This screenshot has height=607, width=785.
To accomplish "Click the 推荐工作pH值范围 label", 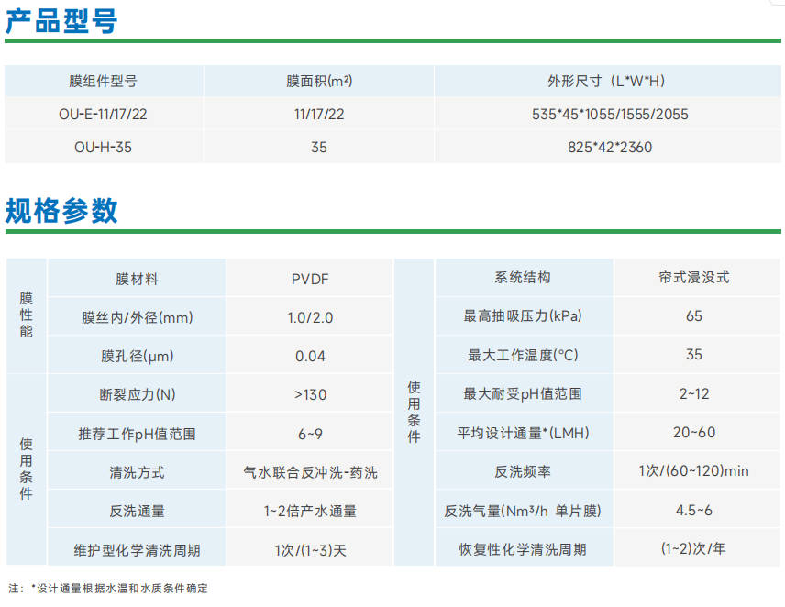I will (x=138, y=434).
